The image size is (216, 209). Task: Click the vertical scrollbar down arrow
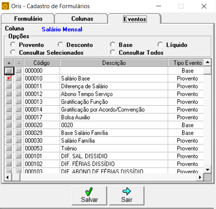tap(207, 169)
